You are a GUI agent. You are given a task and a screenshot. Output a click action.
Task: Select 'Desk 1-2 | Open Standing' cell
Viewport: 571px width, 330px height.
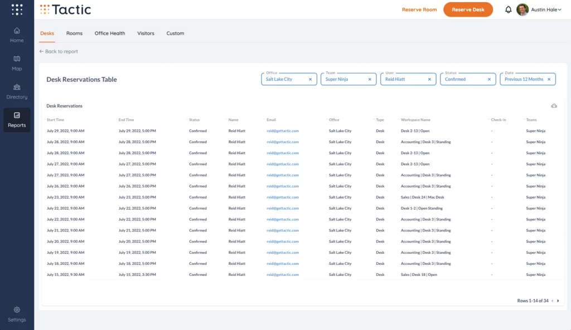pyautogui.click(x=422, y=208)
